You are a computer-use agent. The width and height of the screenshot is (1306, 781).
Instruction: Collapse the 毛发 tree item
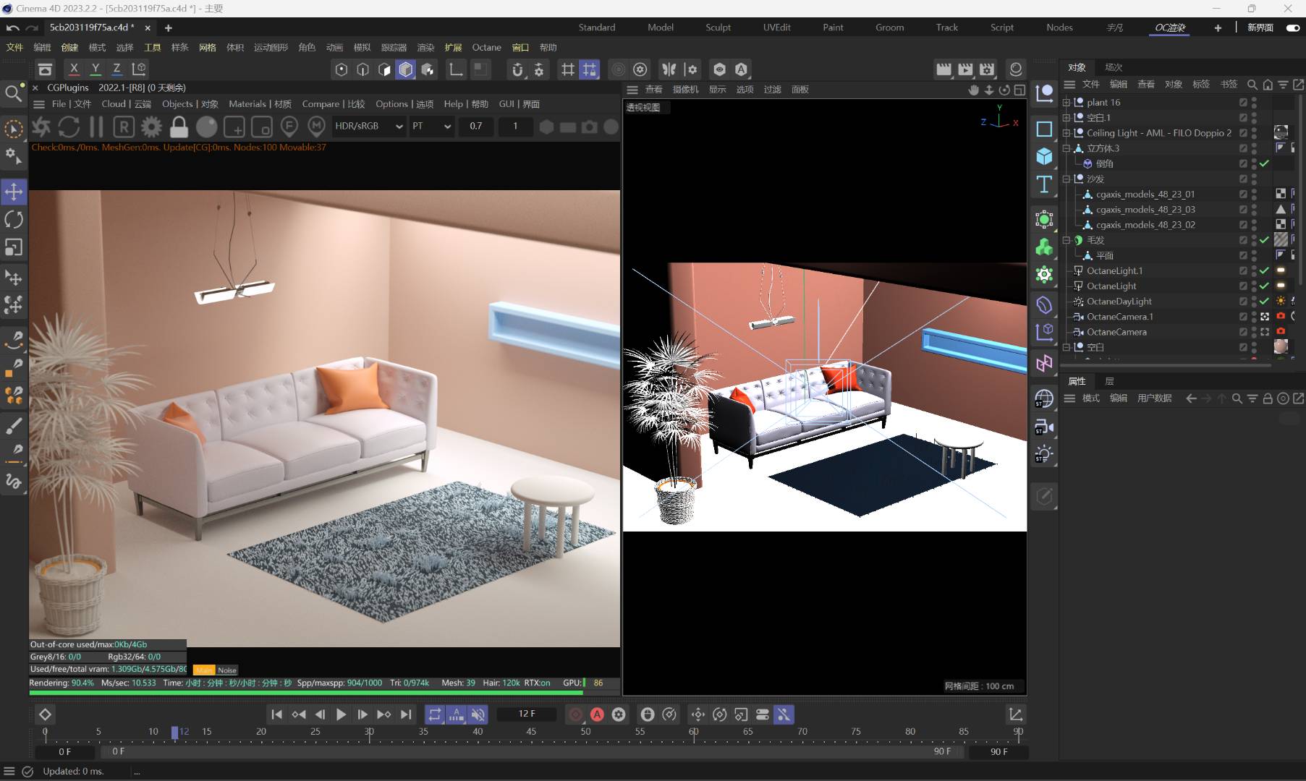(x=1066, y=240)
